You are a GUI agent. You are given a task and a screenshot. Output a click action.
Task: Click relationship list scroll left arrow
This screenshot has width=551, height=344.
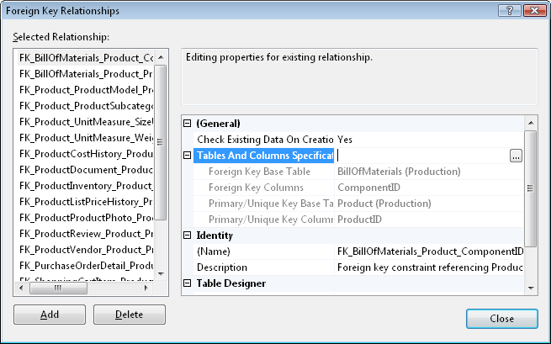point(21,288)
